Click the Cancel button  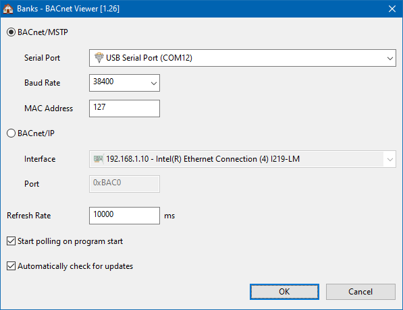pos(360,292)
